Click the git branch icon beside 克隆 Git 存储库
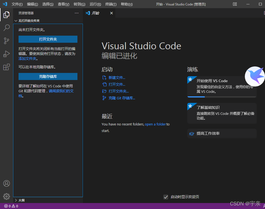This screenshot has width=265, height=209. tap(104, 98)
